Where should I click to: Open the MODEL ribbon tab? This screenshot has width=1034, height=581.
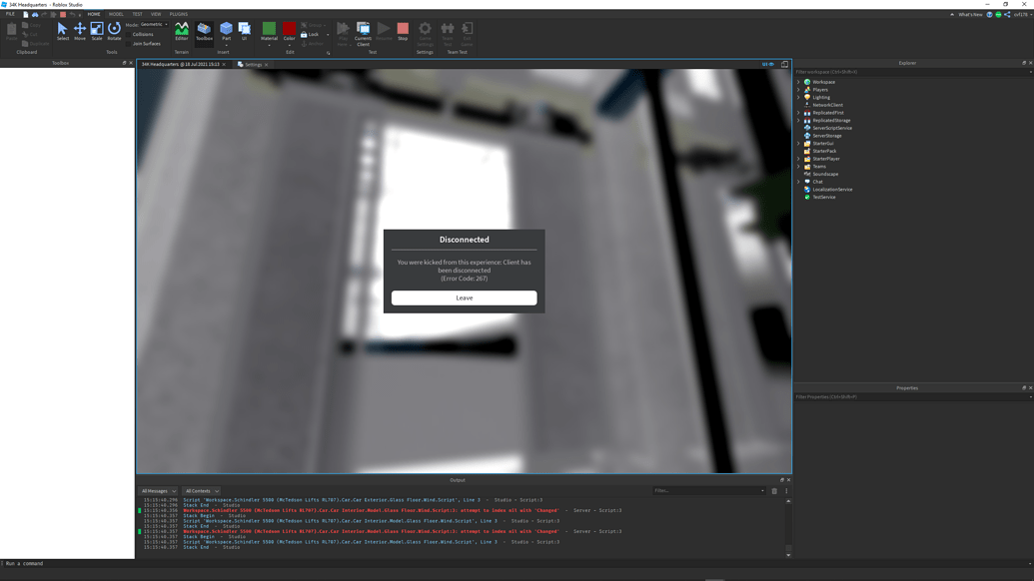(x=115, y=14)
